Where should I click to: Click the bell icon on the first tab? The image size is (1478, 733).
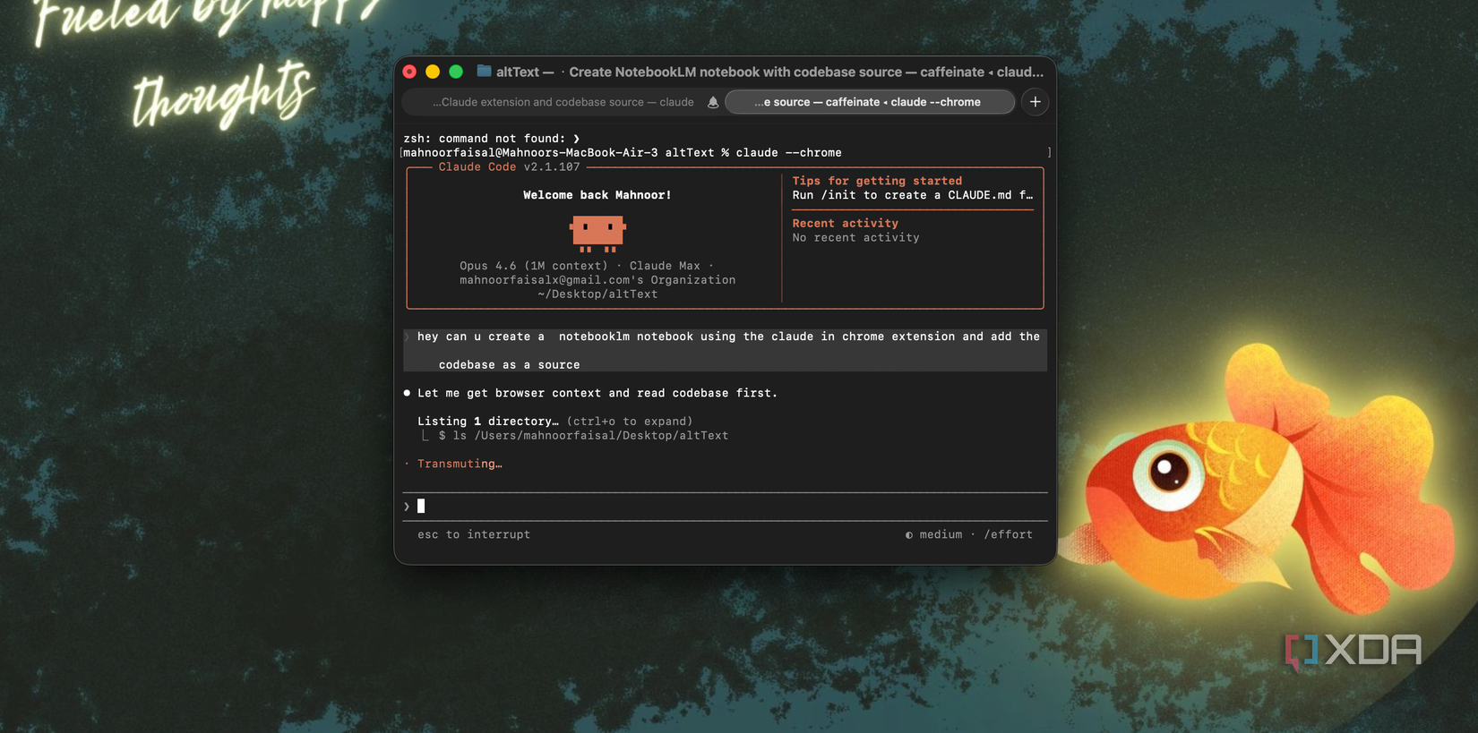tap(713, 102)
